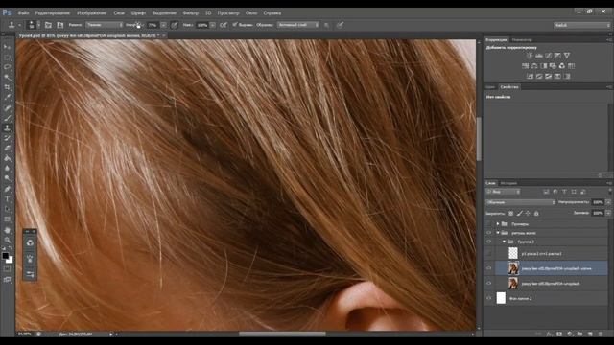Open the Окно menu
The image size is (614, 345).
pyautogui.click(x=251, y=12)
